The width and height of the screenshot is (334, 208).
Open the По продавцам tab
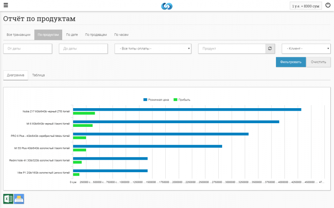click(96, 35)
